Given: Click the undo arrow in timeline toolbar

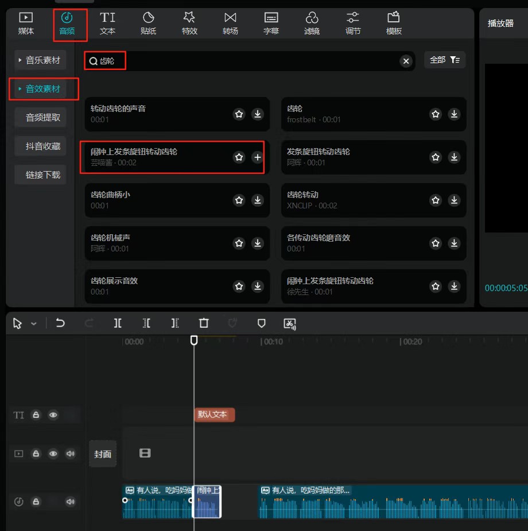Looking at the screenshot, I should (x=60, y=323).
